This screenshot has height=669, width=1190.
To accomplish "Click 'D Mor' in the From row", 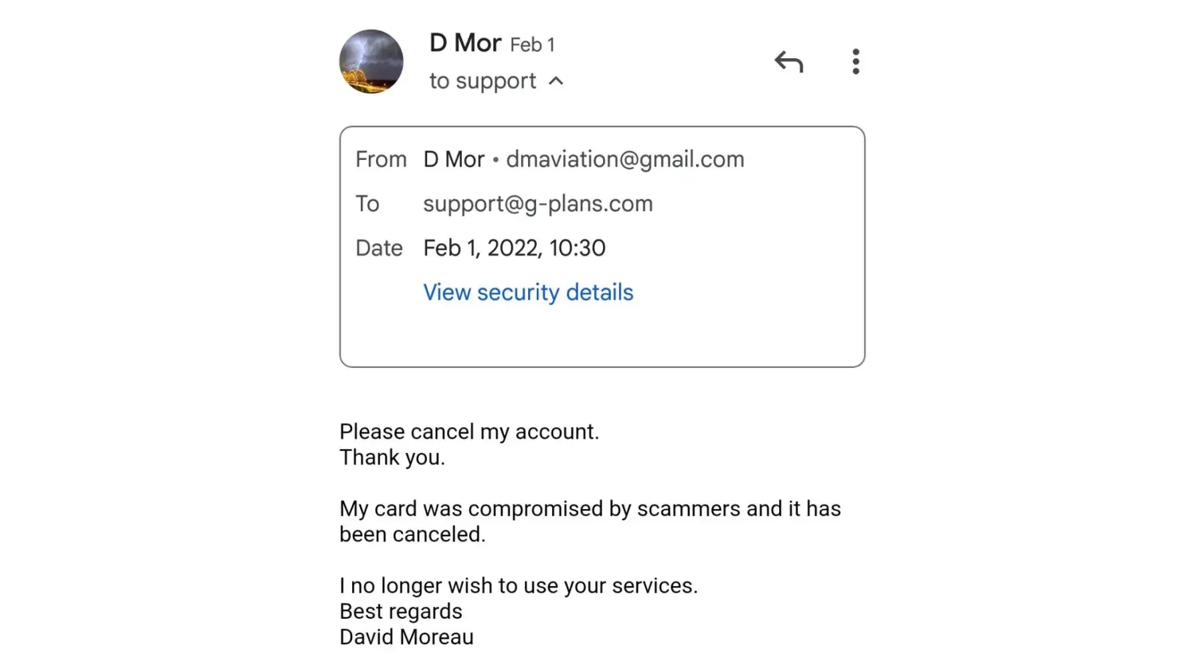I will (454, 159).
